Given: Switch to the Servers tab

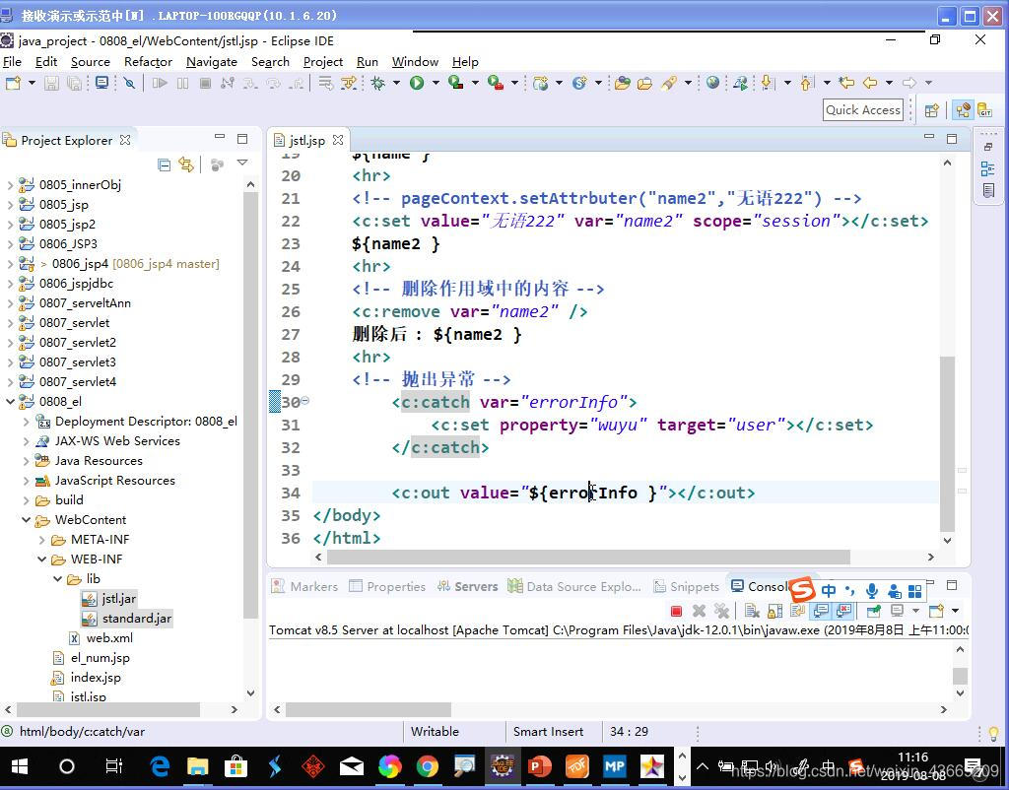Looking at the screenshot, I should 468,587.
